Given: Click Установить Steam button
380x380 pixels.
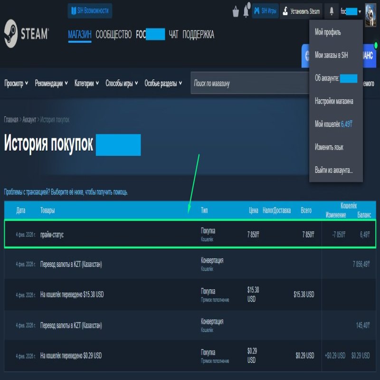Looking at the screenshot, I should point(300,10).
